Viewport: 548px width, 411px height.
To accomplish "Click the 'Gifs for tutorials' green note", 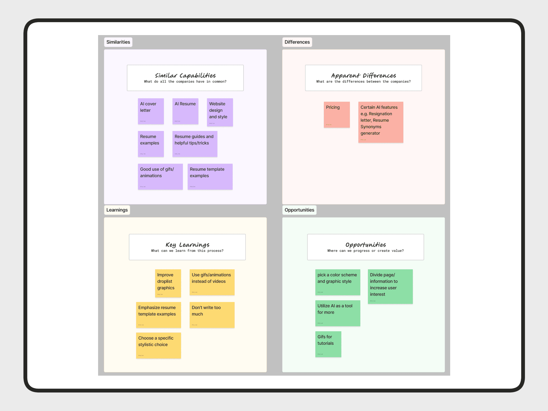I will 328,344.
